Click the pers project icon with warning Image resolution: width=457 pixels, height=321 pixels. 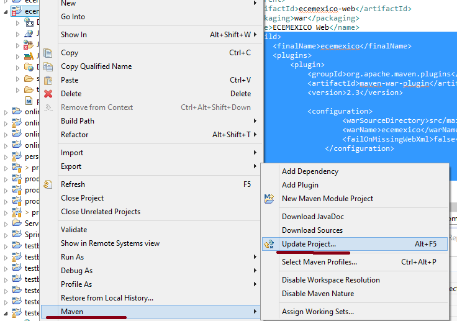(x=17, y=156)
